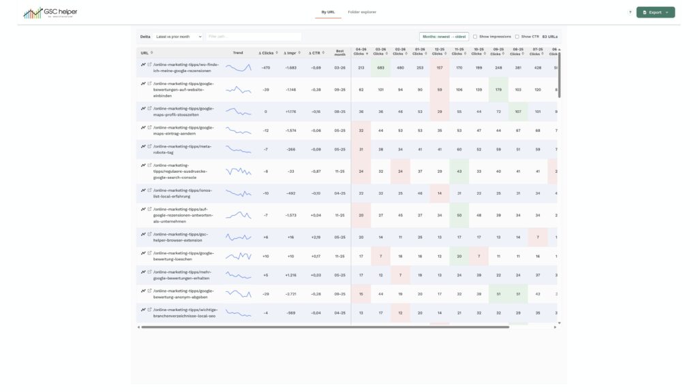Sort by Δ Clicks column
The width and height of the screenshot is (698, 392).
[x=268, y=53]
